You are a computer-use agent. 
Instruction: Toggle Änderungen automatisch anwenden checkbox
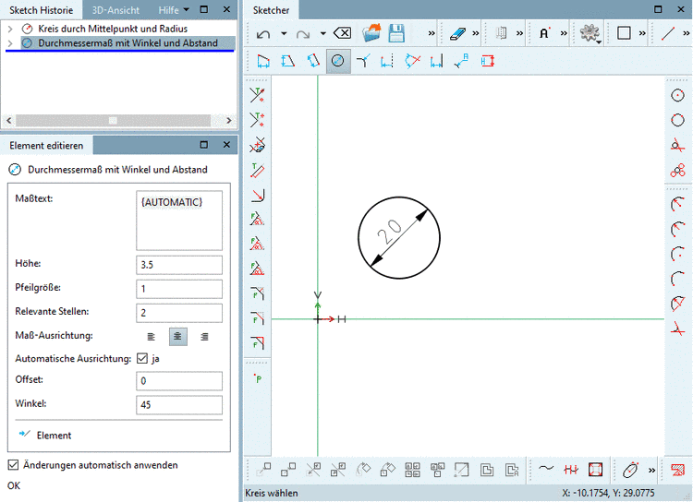click(x=13, y=465)
